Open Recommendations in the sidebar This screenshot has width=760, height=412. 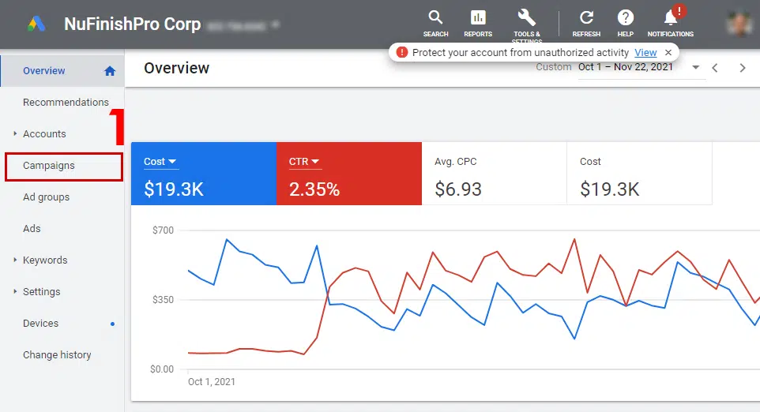pyautogui.click(x=66, y=102)
